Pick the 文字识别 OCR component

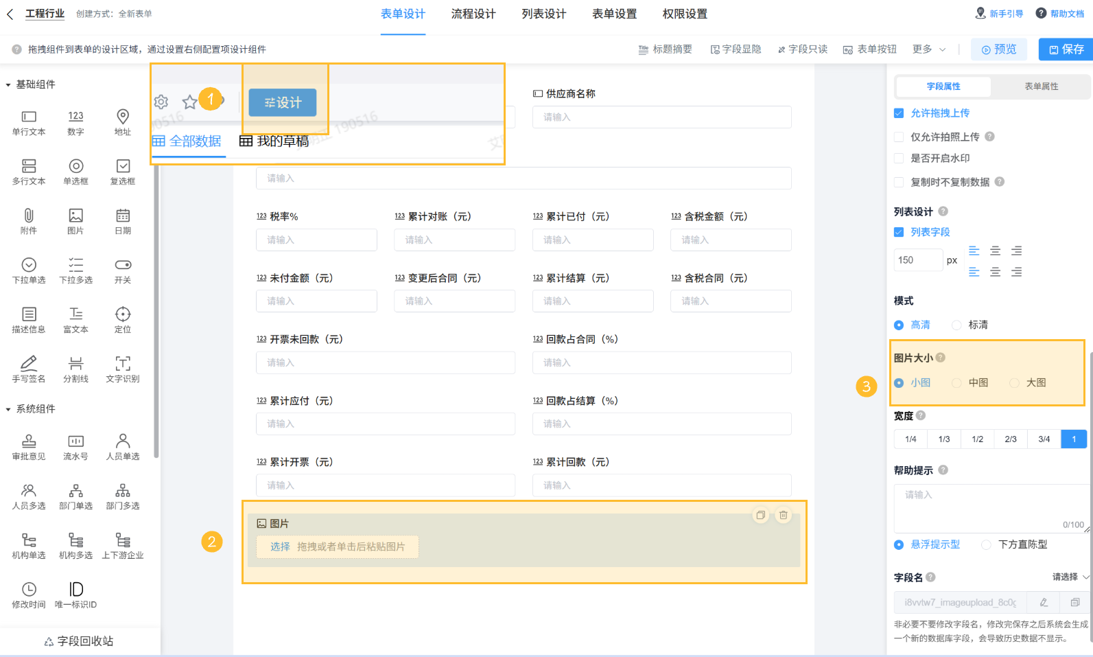coord(123,369)
